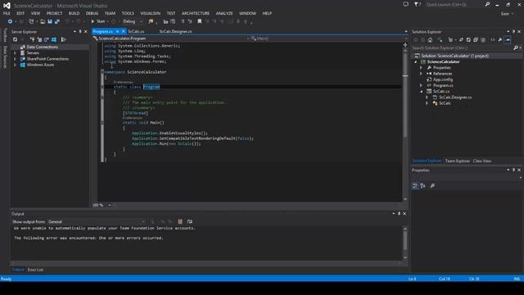Click the Toolbox side tab

pyautogui.click(x=5, y=35)
